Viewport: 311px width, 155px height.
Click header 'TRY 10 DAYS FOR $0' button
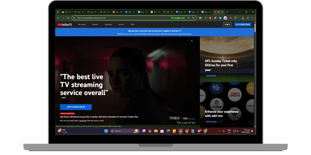tap(243, 25)
